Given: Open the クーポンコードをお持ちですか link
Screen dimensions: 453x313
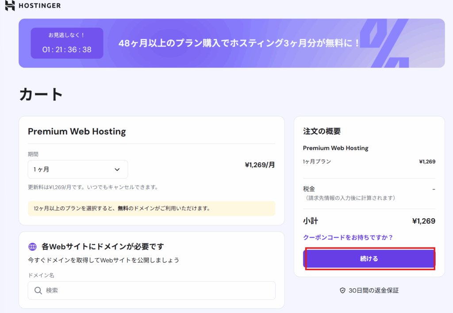Looking at the screenshot, I should (348, 237).
